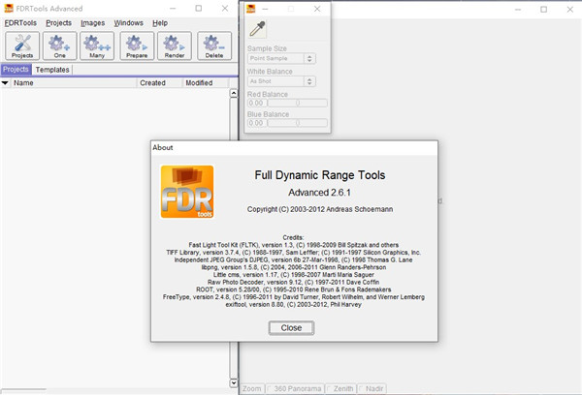The height and width of the screenshot is (395, 582).
Task: Open the Images menu
Action: tap(93, 22)
